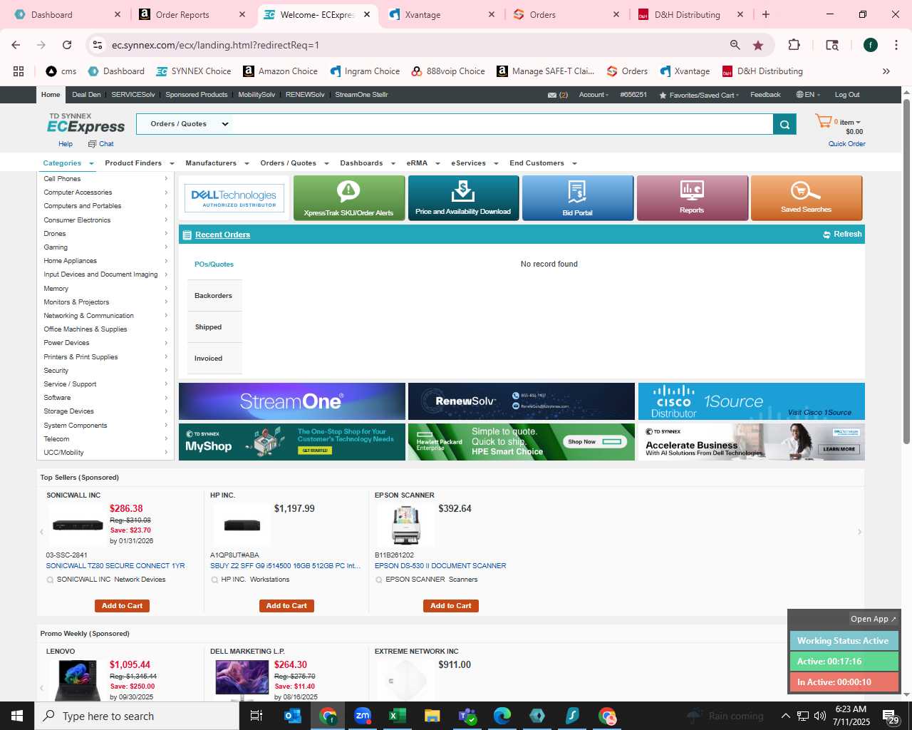
Task: Switch to the D&H Distributing browser tab
Action: [688, 14]
